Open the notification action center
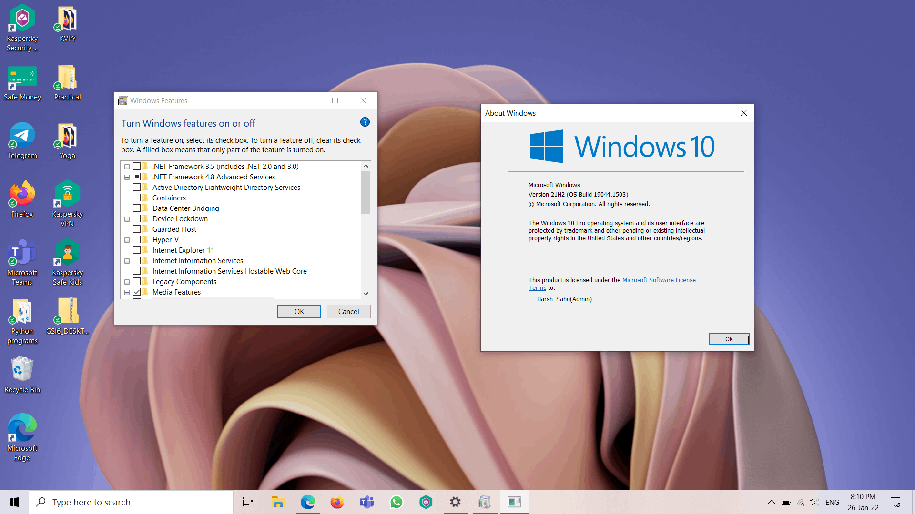Image resolution: width=915 pixels, height=514 pixels. click(895, 502)
